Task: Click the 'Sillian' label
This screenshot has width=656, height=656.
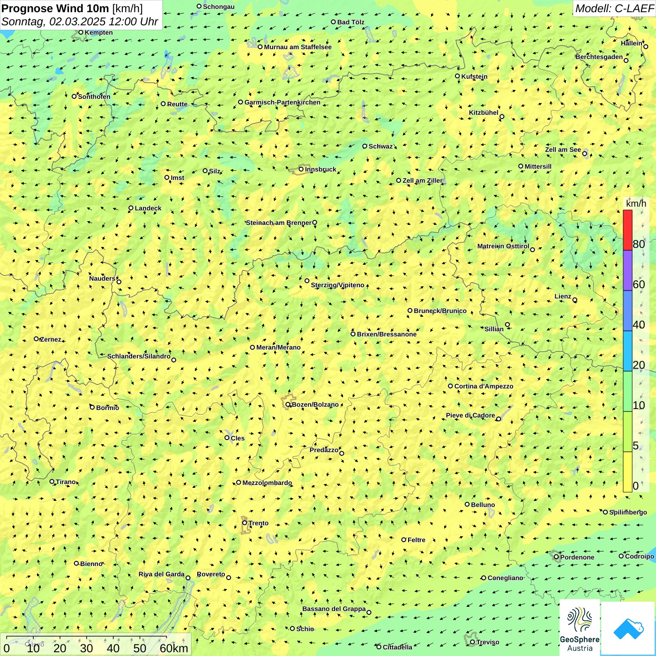Action: click(494, 329)
